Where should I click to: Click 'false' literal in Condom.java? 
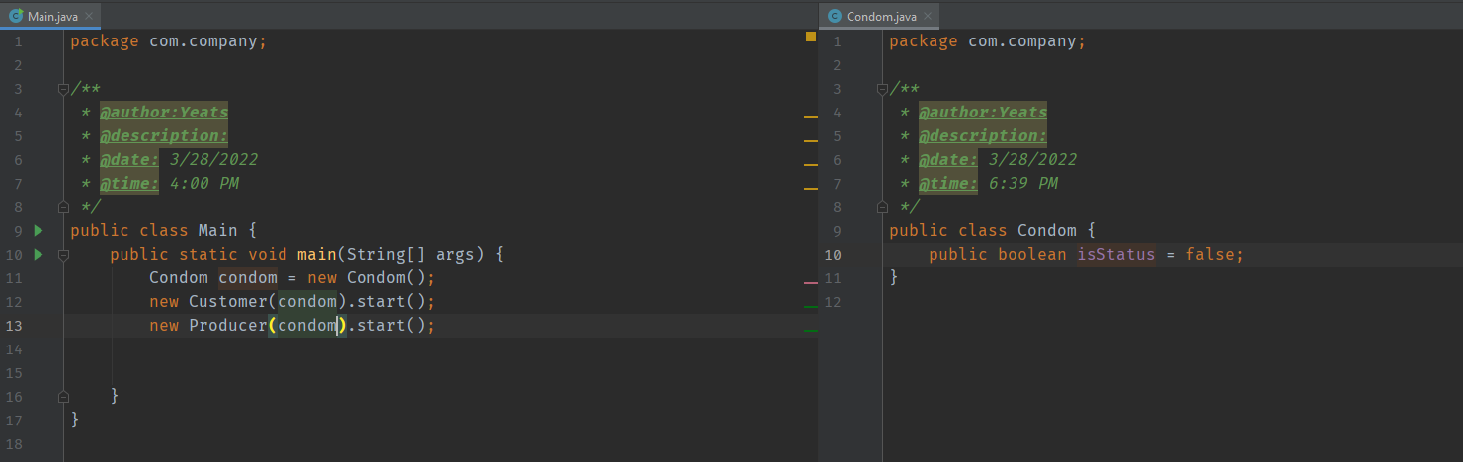(x=1210, y=255)
